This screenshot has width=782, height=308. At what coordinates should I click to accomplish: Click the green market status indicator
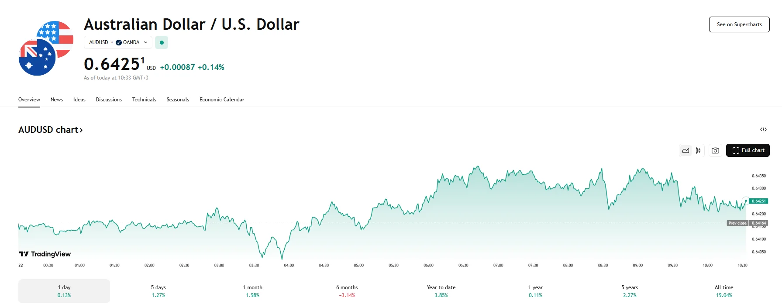(x=162, y=42)
